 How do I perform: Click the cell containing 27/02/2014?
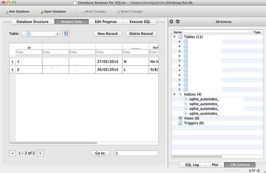click(x=109, y=62)
